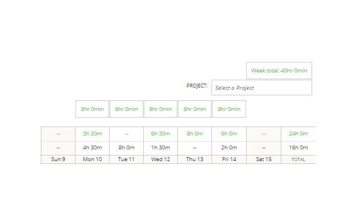Click the 24h 0m total cell

coord(298,134)
